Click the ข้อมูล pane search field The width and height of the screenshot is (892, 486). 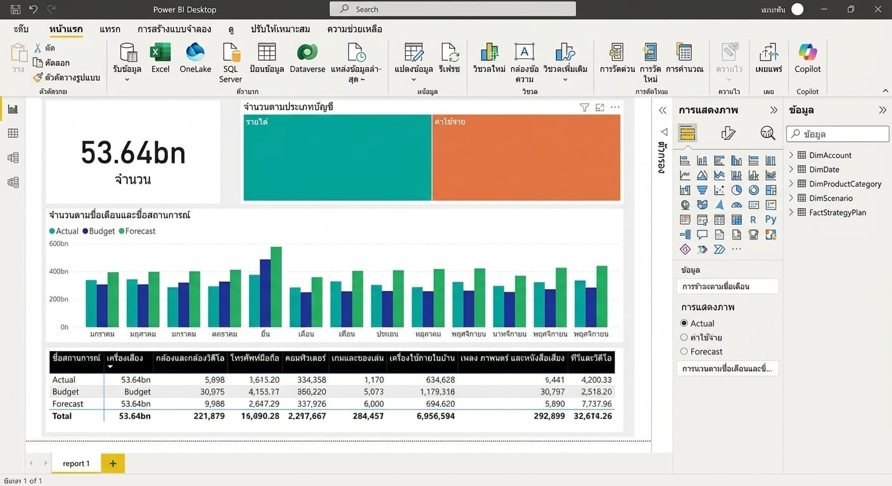(838, 134)
